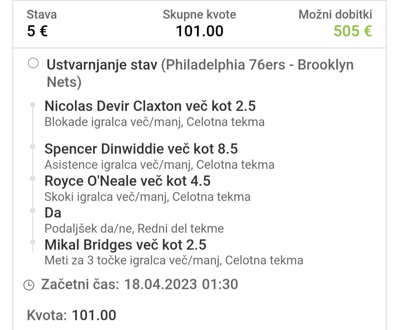The image size is (399, 330).
Task: Select the Royce O'Neale več kot 4.5 pick
Action: pos(127,181)
